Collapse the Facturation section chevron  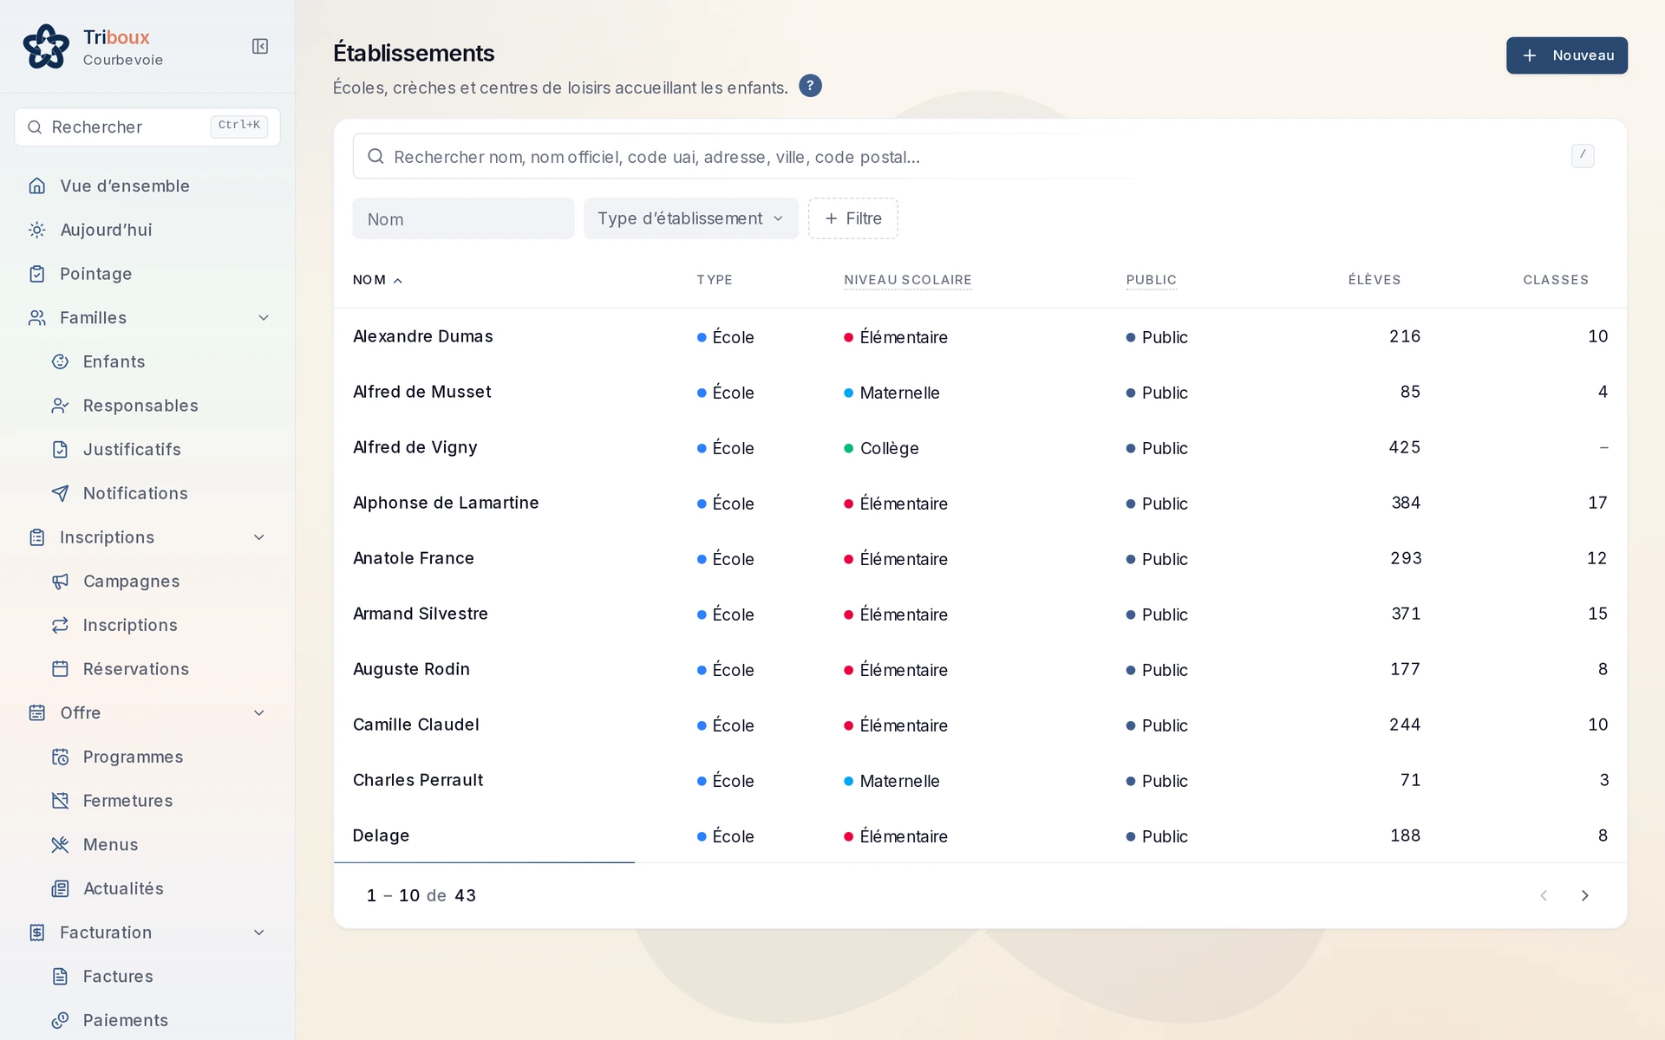pyautogui.click(x=259, y=933)
